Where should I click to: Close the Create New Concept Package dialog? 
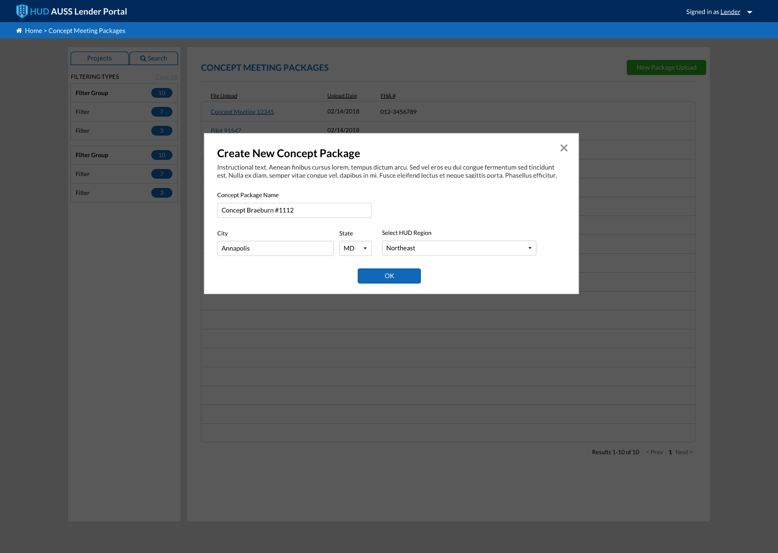click(x=564, y=148)
